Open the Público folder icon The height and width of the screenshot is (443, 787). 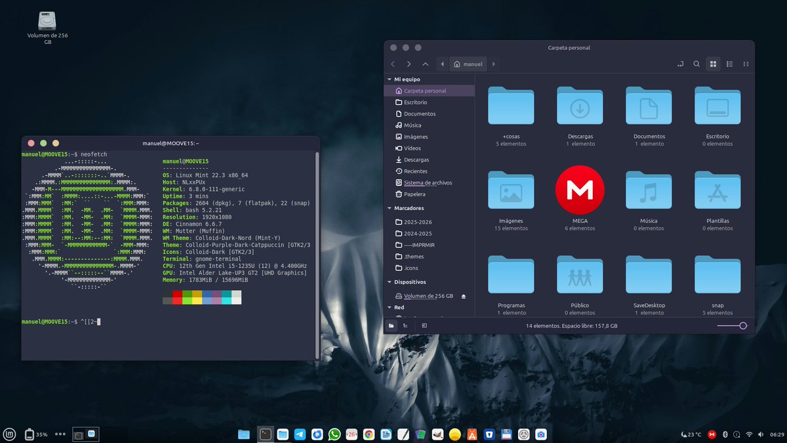pos(580,275)
